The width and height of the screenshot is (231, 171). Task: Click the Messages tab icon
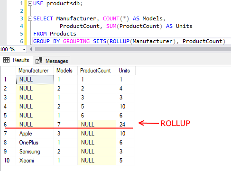click(39, 61)
